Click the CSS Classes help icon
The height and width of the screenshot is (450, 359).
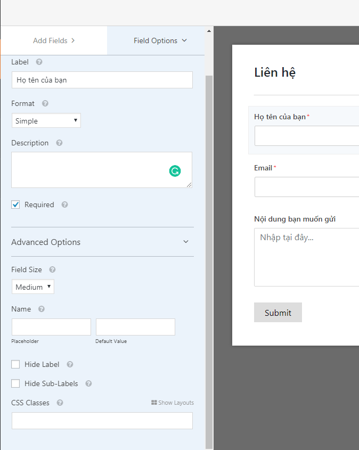[x=60, y=403]
